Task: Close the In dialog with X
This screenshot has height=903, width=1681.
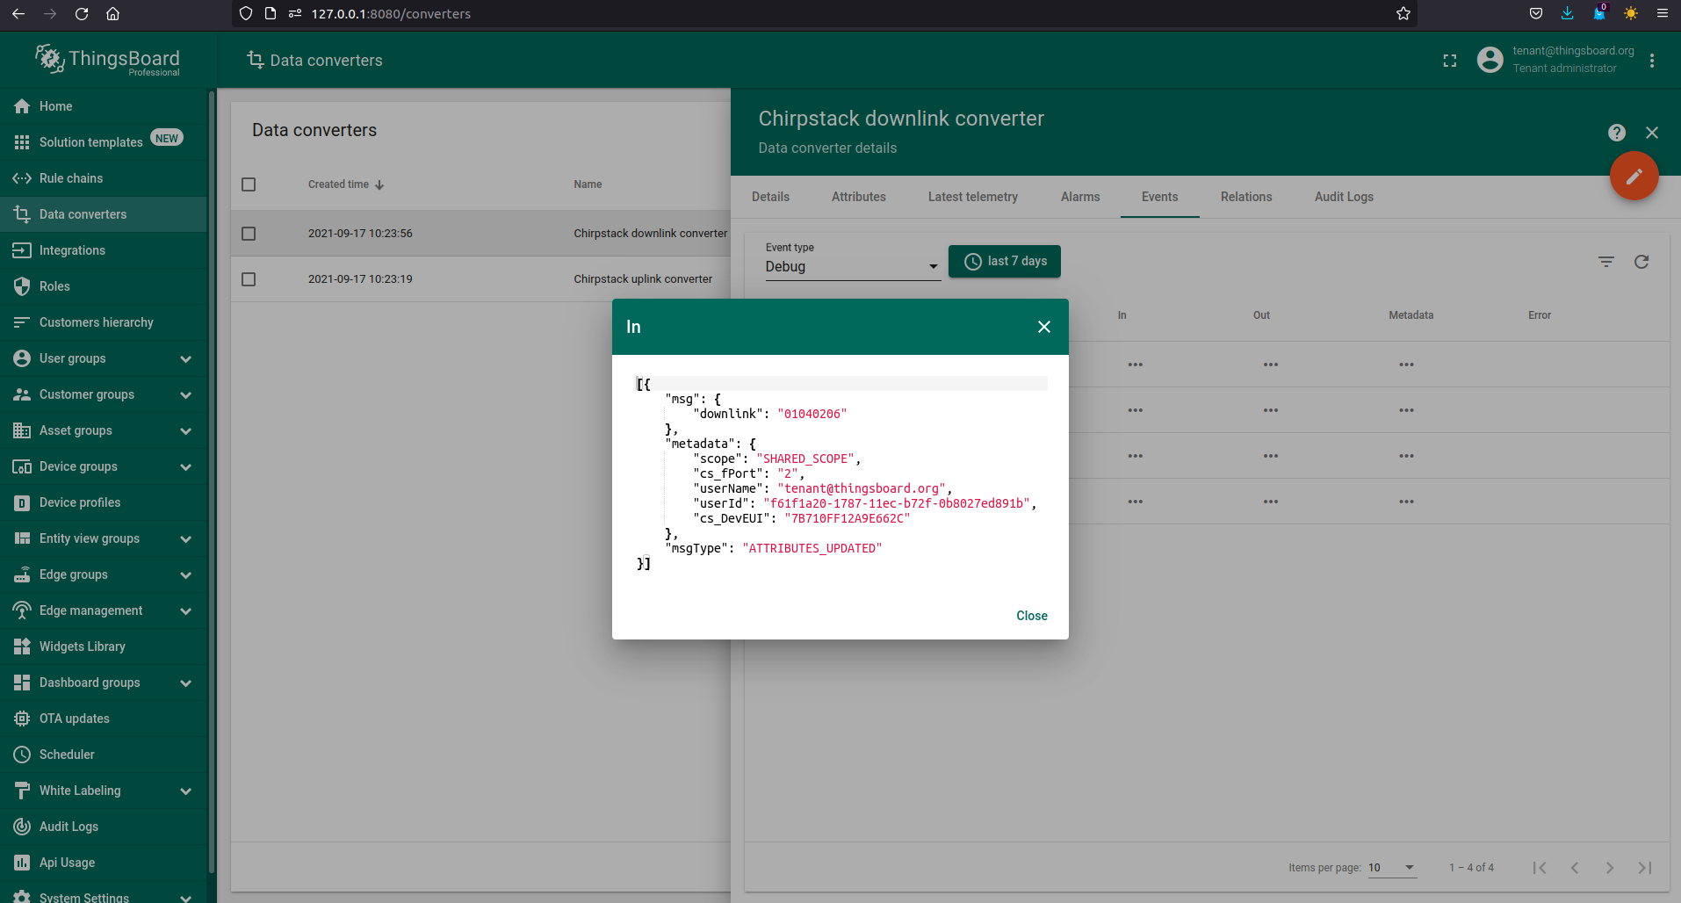Action: 1043,327
